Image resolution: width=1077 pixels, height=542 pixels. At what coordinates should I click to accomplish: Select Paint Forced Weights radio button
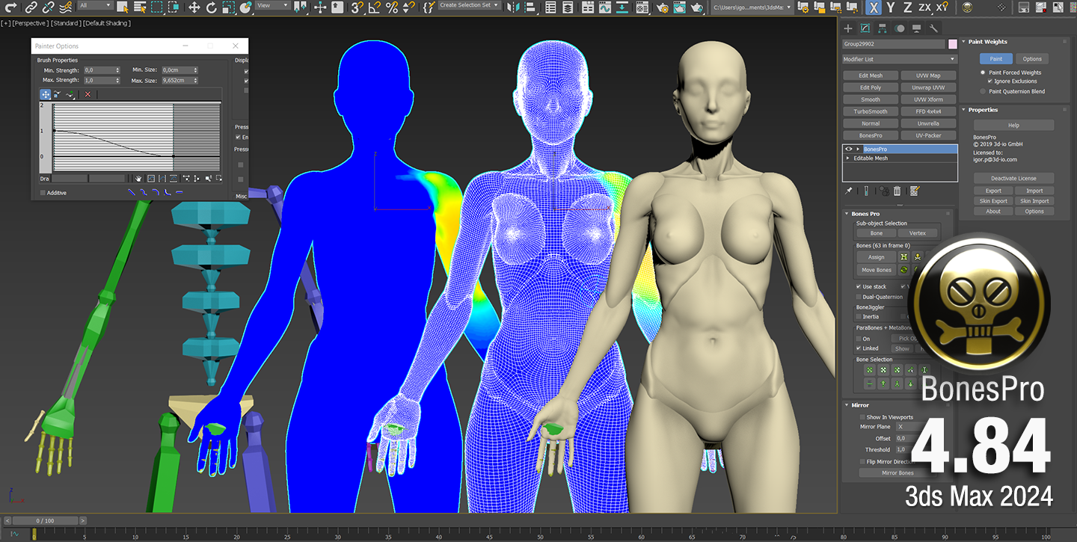[x=983, y=73]
